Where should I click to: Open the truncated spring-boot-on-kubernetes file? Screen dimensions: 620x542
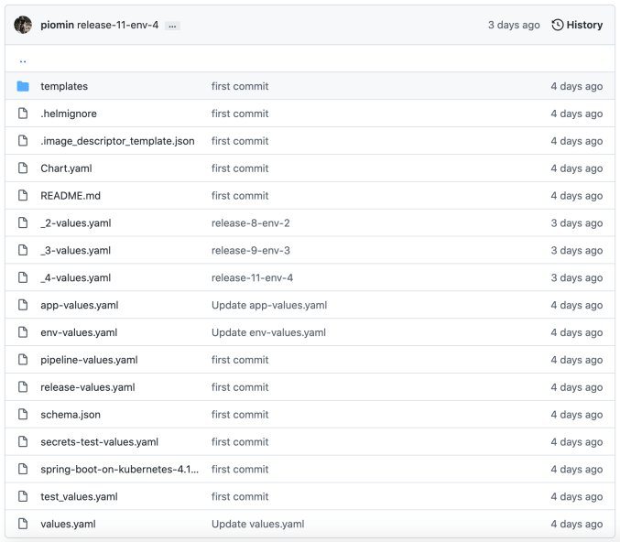click(119, 470)
